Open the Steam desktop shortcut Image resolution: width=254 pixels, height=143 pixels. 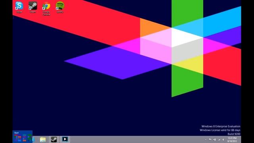[x=33, y=7]
